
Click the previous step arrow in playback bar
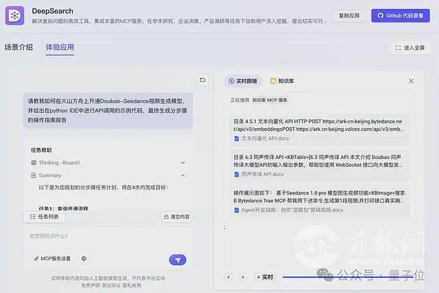coord(228,277)
